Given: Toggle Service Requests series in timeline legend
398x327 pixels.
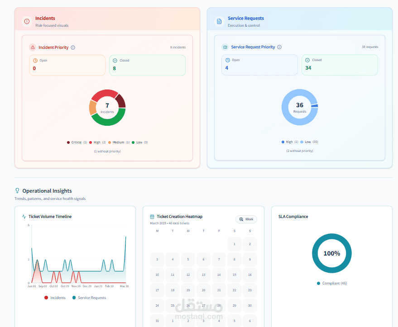Looking at the screenshot, I should 89,298.
